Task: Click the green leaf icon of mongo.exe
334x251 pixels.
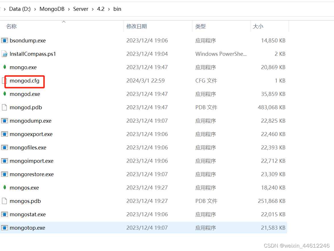Action: [5, 67]
